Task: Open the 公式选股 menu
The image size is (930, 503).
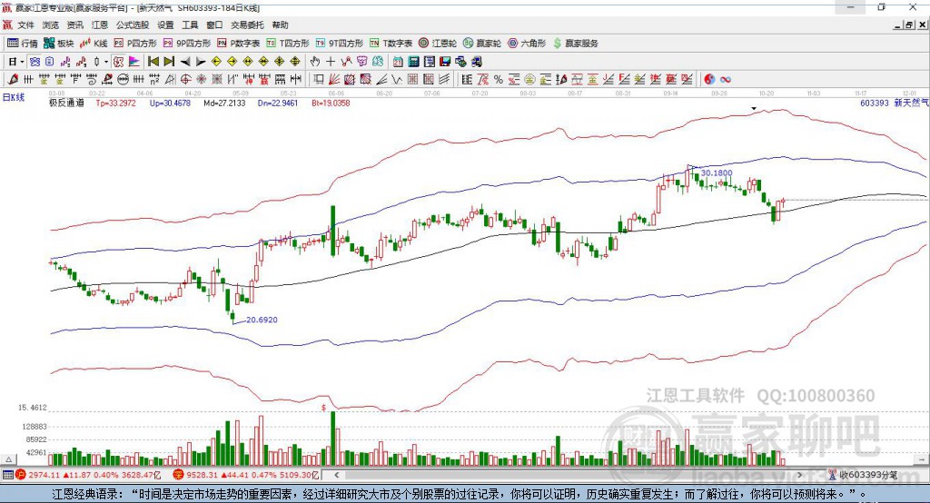Action: (133, 25)
